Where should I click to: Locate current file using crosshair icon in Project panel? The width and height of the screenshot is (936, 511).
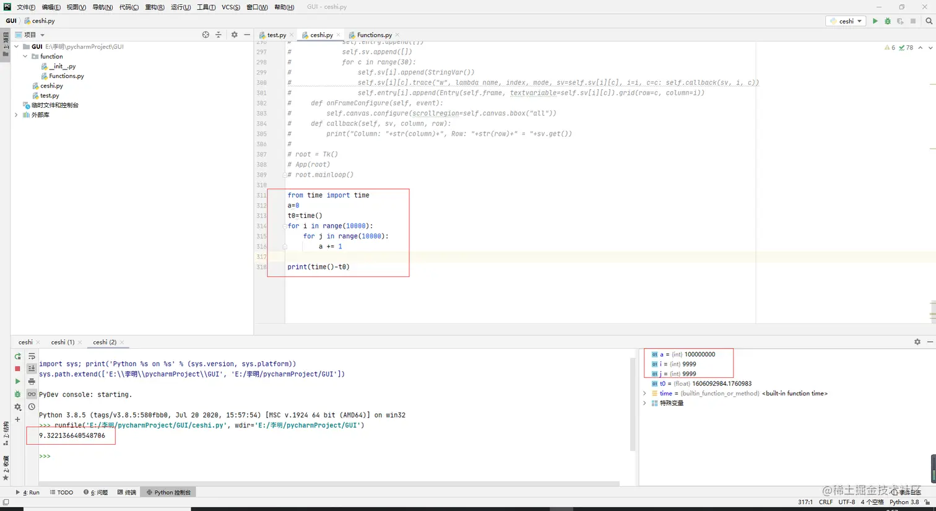206,35
